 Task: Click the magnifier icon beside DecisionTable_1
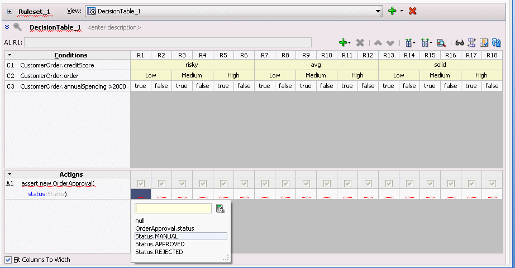(17, 27)
